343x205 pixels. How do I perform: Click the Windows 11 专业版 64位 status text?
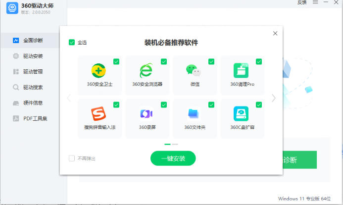304,199
